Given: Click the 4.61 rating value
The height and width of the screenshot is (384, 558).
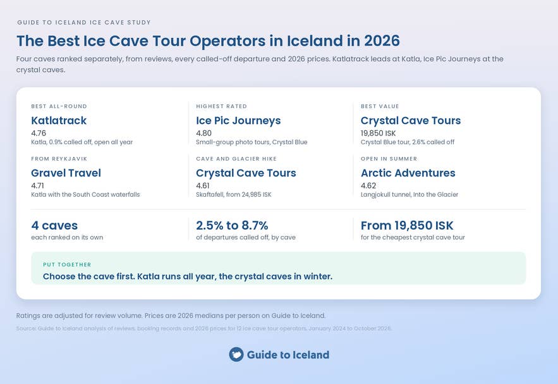Looking at the screenshot, I should (x=203, y=185).
